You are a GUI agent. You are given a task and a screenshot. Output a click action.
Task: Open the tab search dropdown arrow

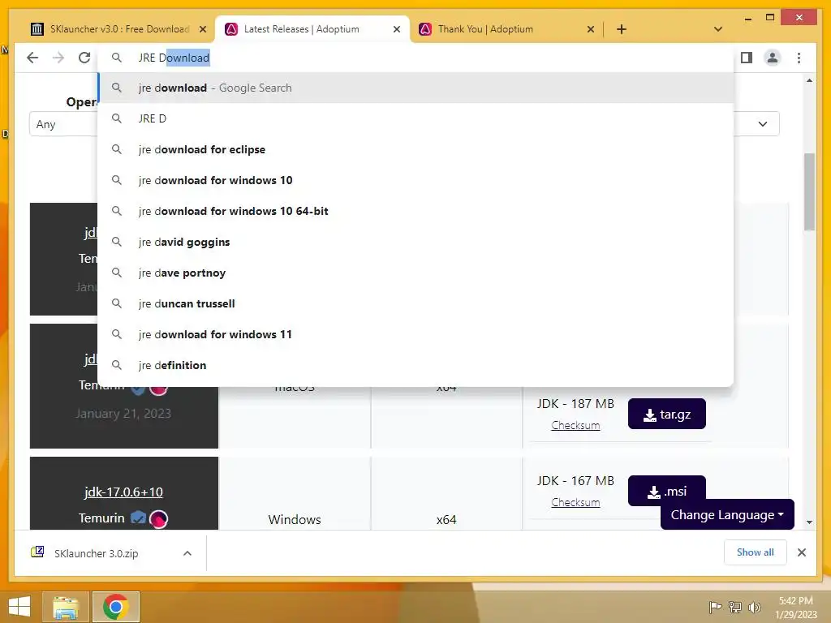coord(718,29)
